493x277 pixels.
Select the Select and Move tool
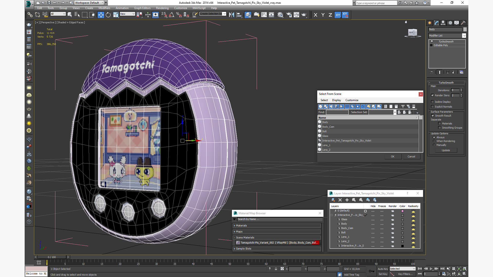[101, 15]
